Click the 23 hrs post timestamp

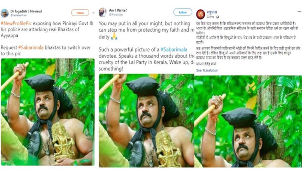(x=211, y=17)
